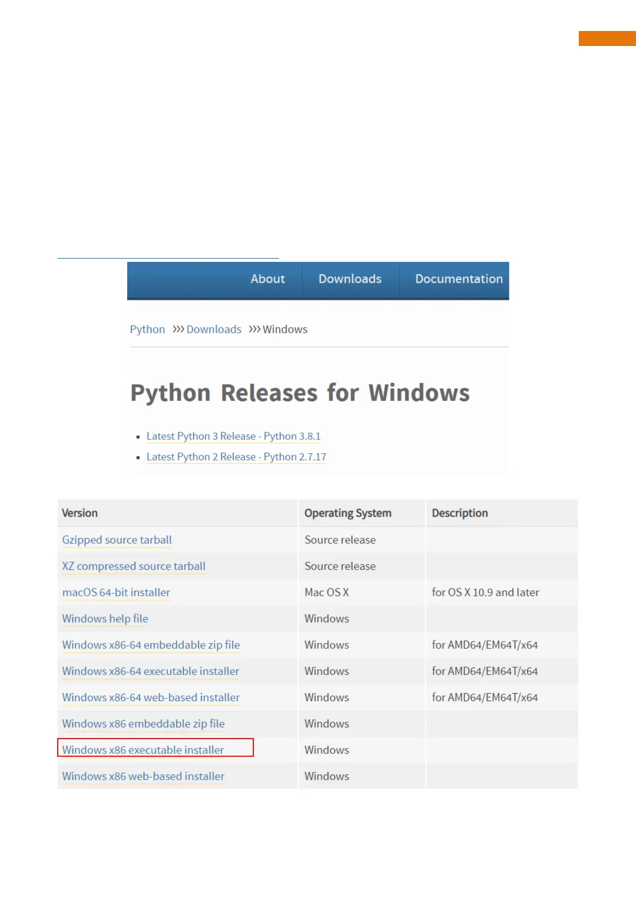The height and width of the screenshot is (900, 636).
Task: Select Windows cell in Windows help file row
Action: click(327, 618)
